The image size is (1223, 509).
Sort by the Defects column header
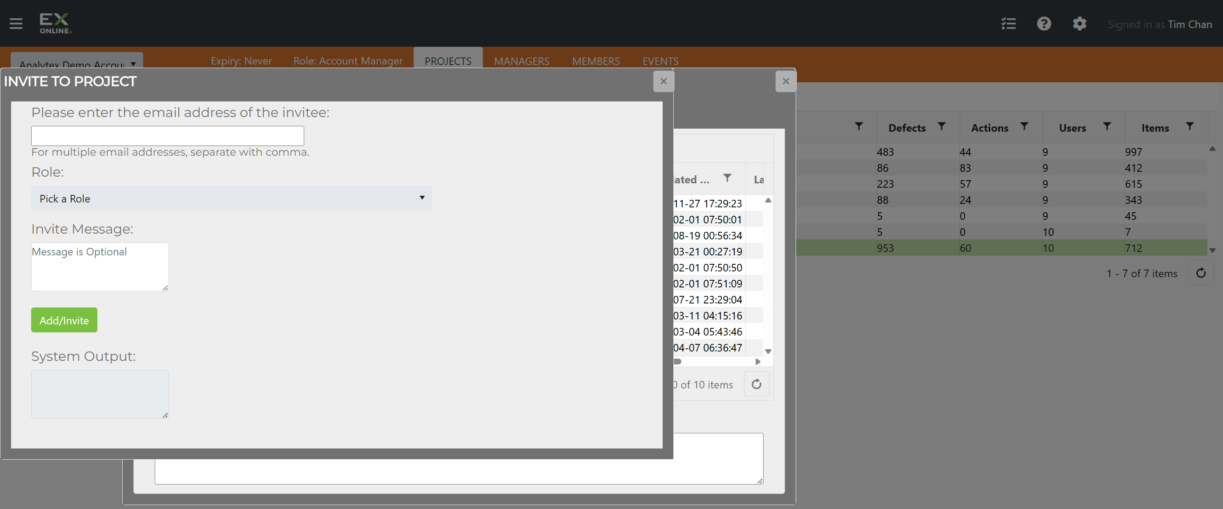[907, 128]
